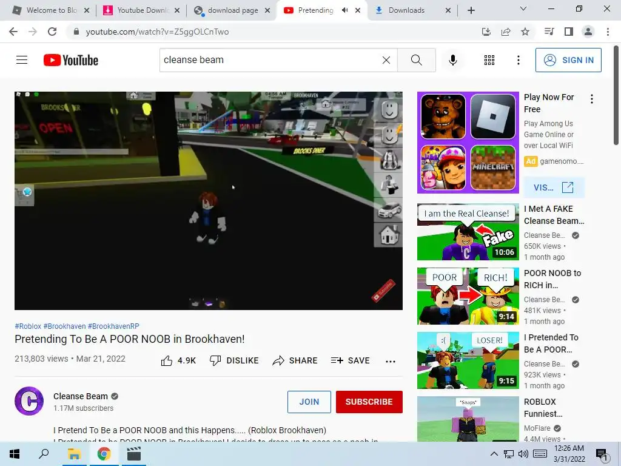Open File Explorer from taskbar
621x466 pixels.
[x=74, y=454]
